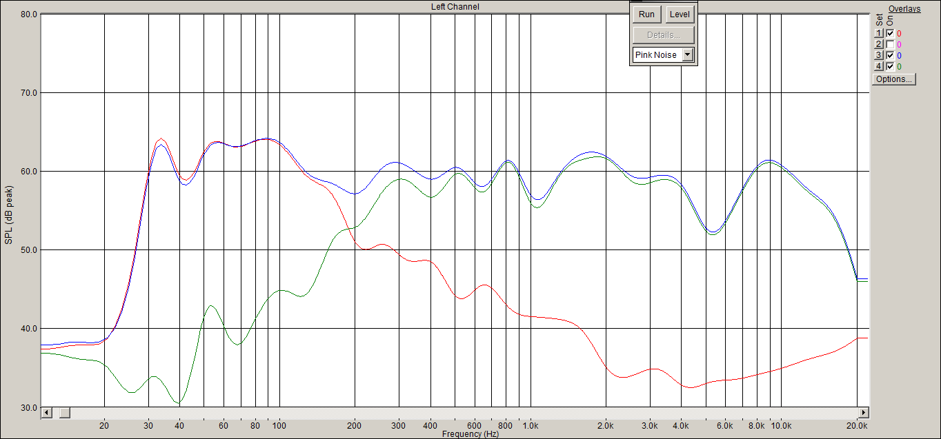Screen dimensions: 941x439
Task: Set overlay slot 4
Action: click(x=879, y=66)
